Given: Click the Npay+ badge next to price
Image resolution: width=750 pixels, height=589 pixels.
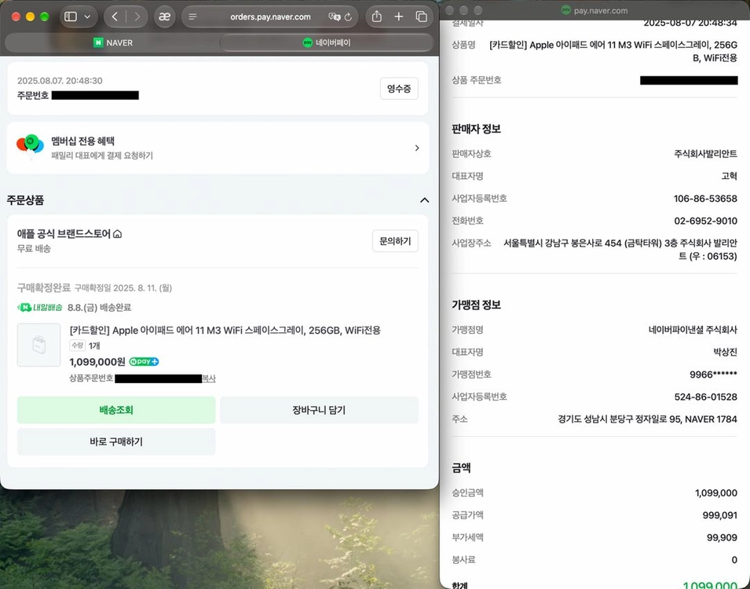Looking at the screenshot, I should (144, 362).
